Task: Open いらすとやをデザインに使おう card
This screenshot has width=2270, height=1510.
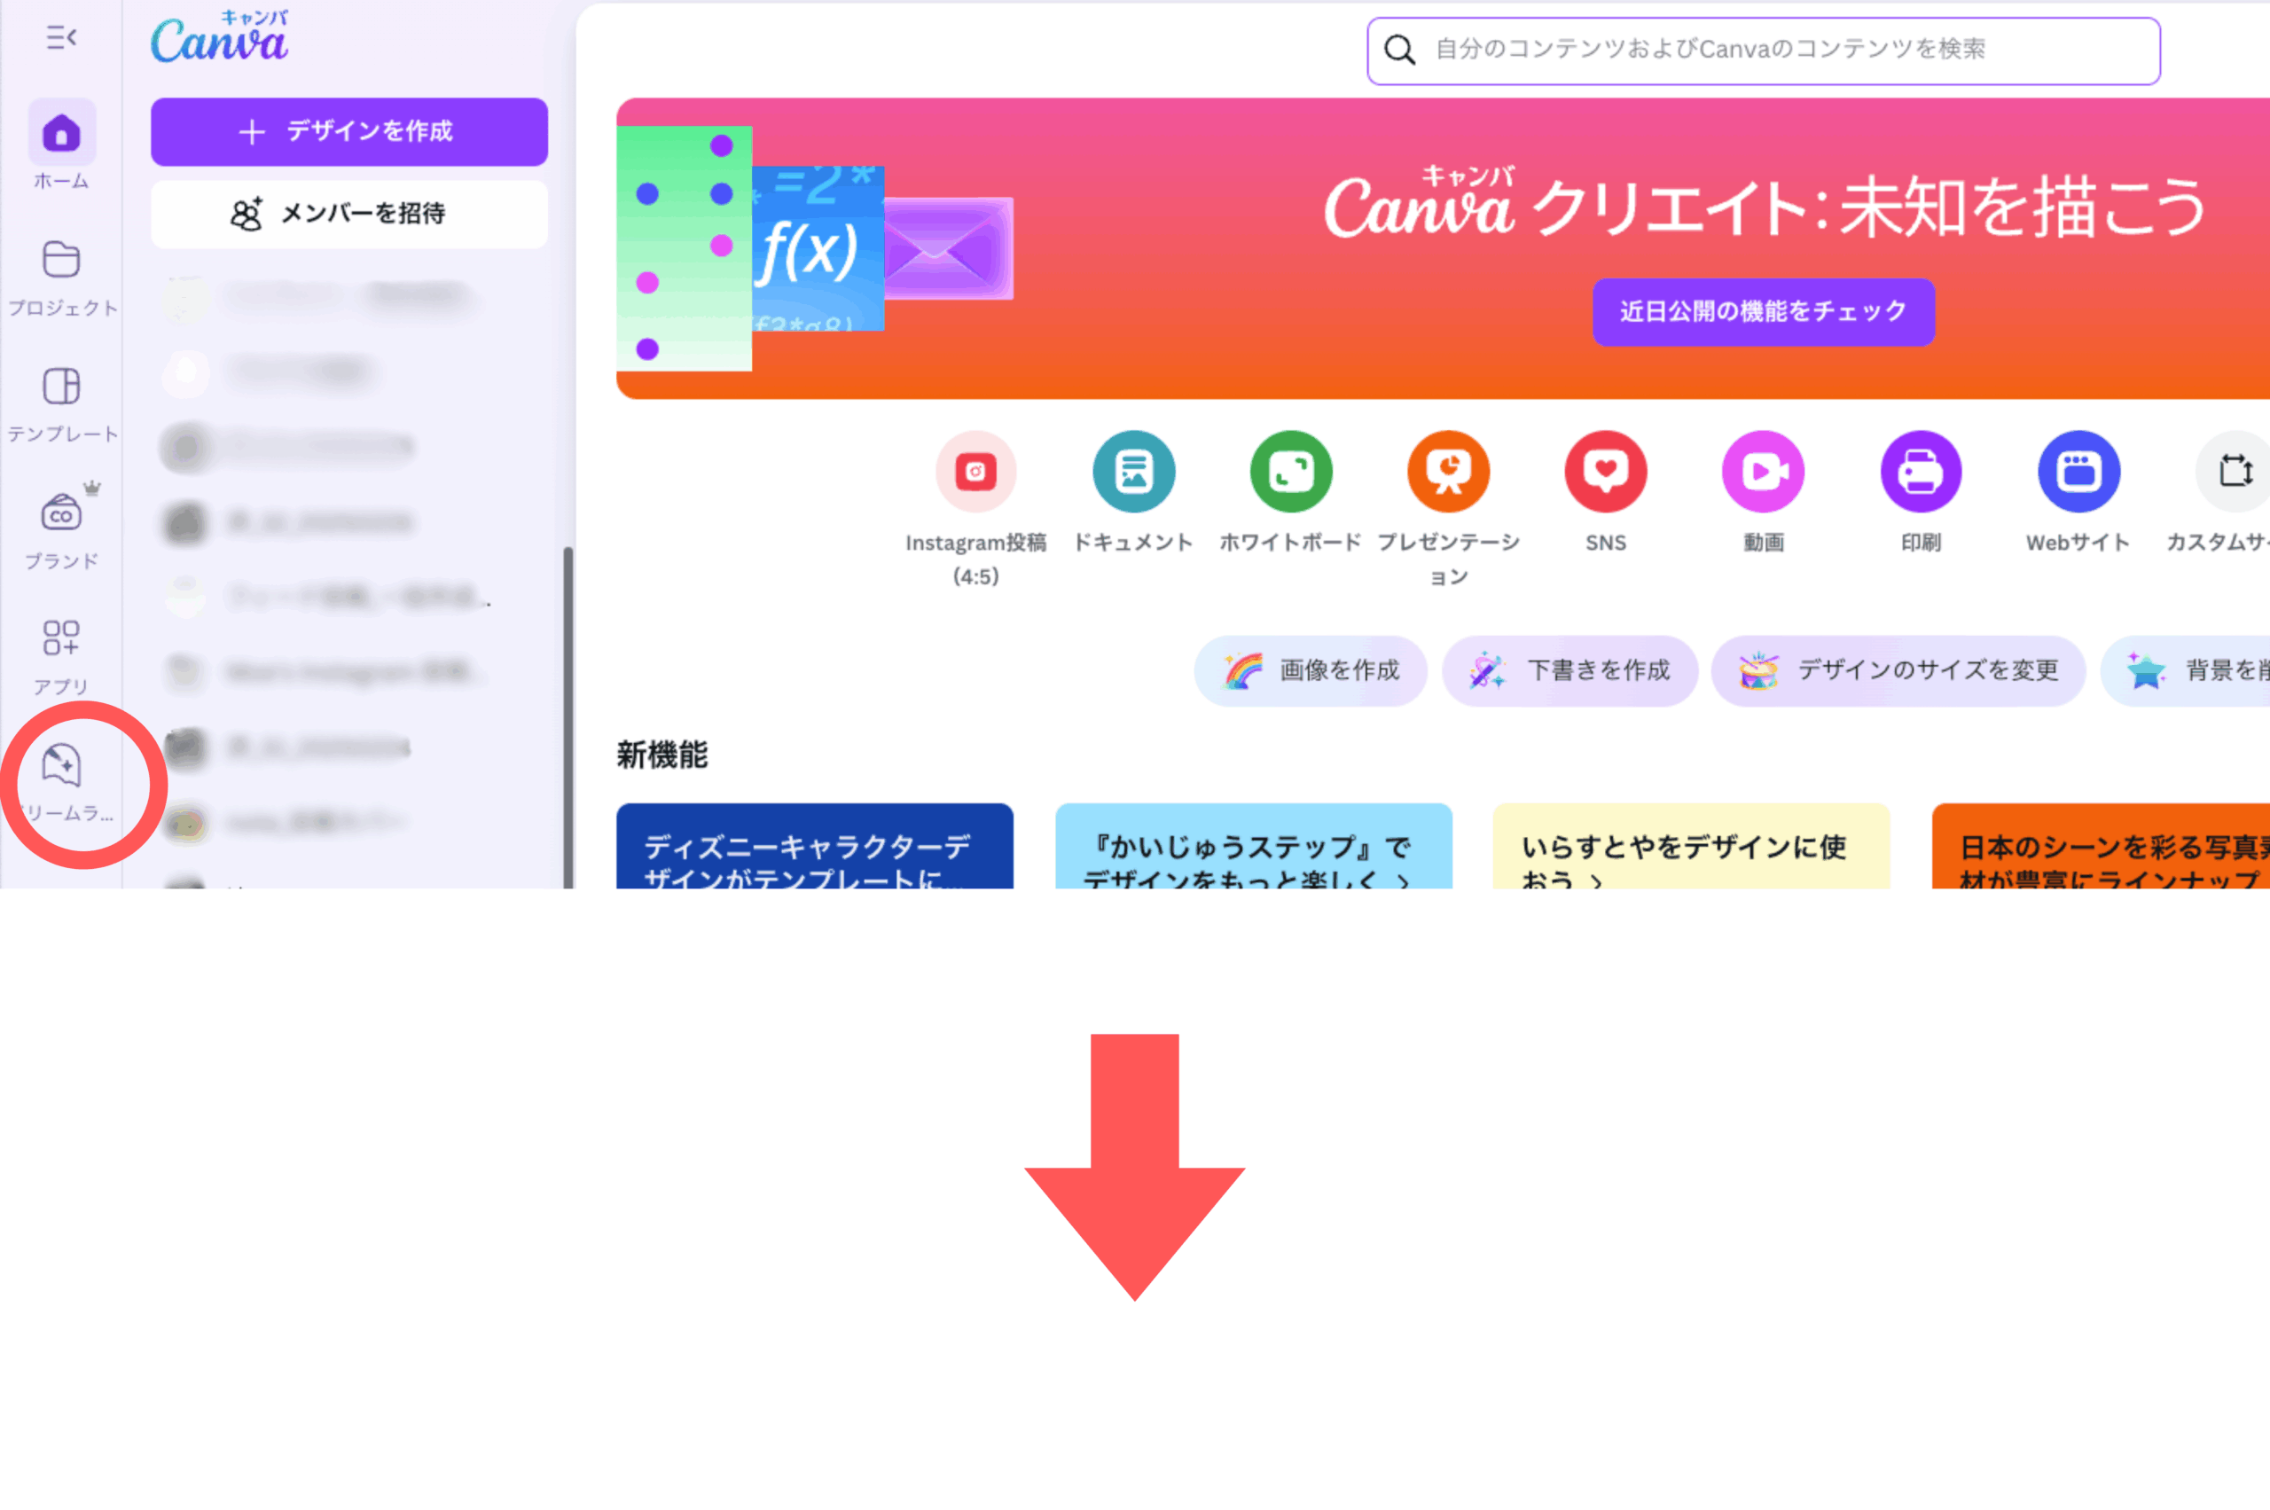Action: coord(1691,846)
